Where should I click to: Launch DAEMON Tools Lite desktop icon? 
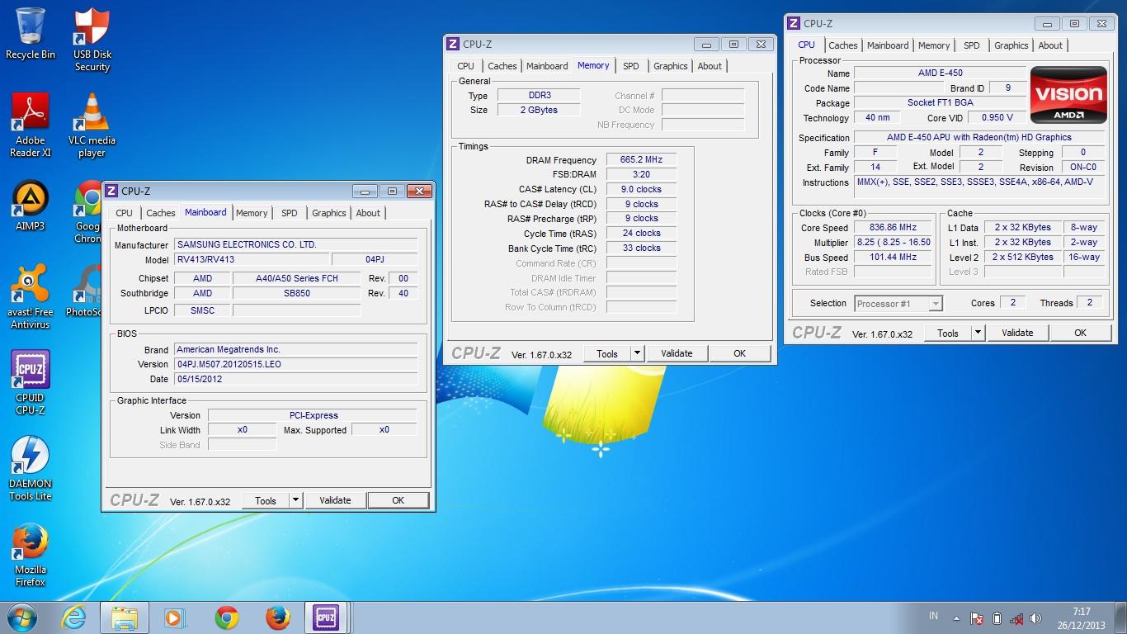pyautogui.click(x=31, y=469)
